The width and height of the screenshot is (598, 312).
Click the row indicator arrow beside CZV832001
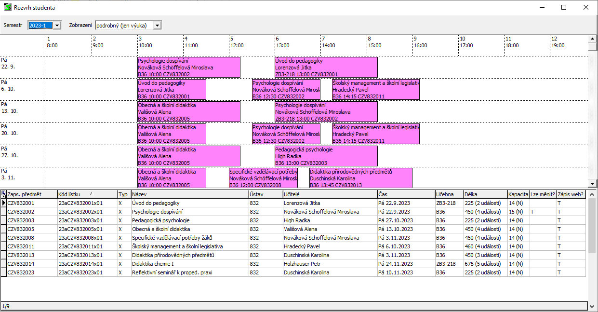point(3,203)
